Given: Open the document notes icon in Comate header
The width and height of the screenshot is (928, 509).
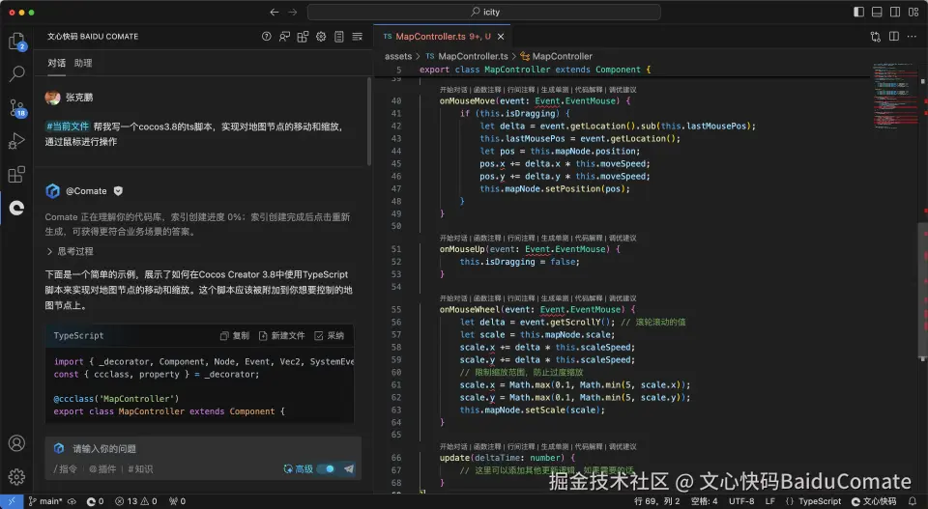Looking at the screenshot, I should pyautogui.click(x=339, y=37).
